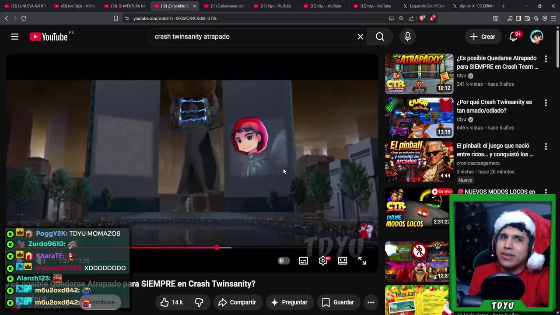Reload the page in the browser
The width and height of the screenshot is (560, 315).
tap(24, 18)
